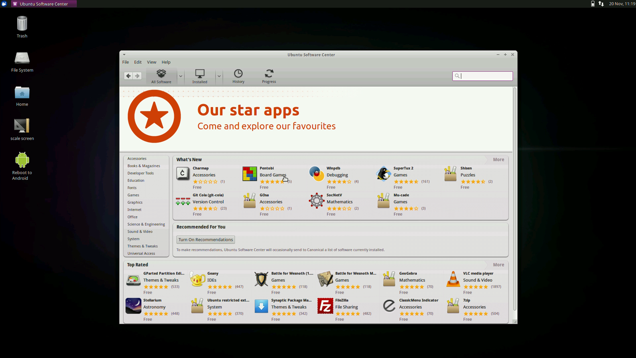Screen dimensions: 636x358
Task: Open the Stellarium app icon
Action: 133,306
